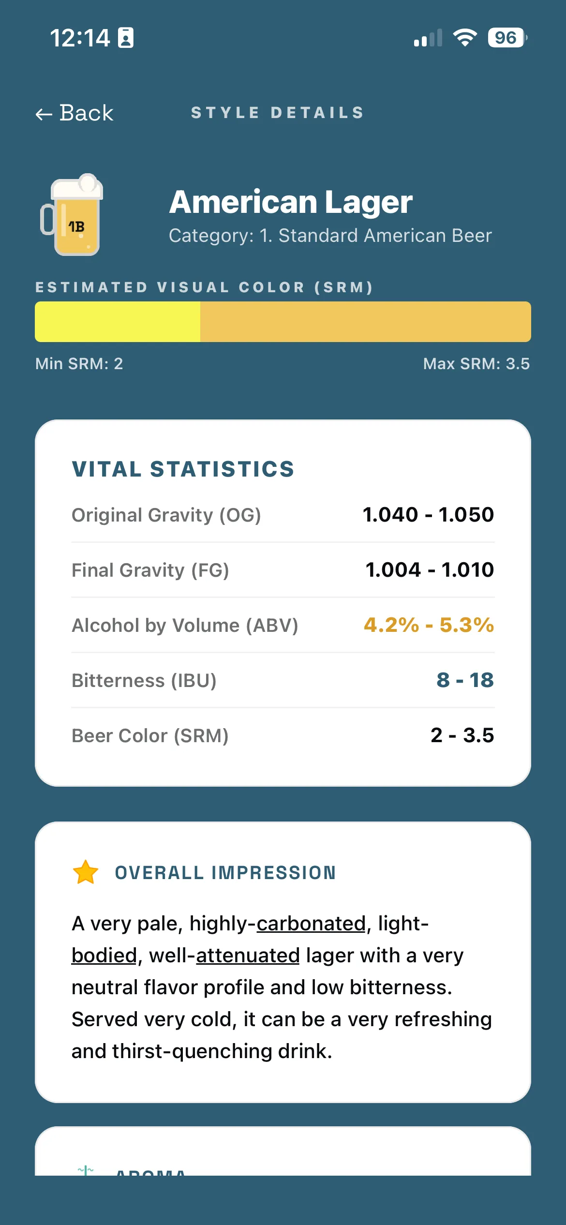
Task: Tap the Category: 1. Standard American Beer text
Action: tap(330, 236)
